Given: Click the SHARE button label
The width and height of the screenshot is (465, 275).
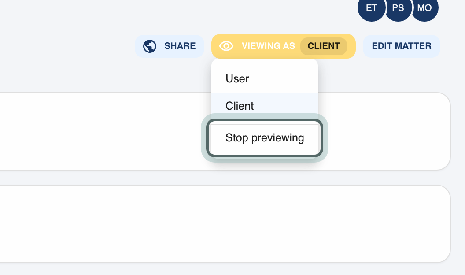Looking at the screenshot, I should click(x=180, y=46).
